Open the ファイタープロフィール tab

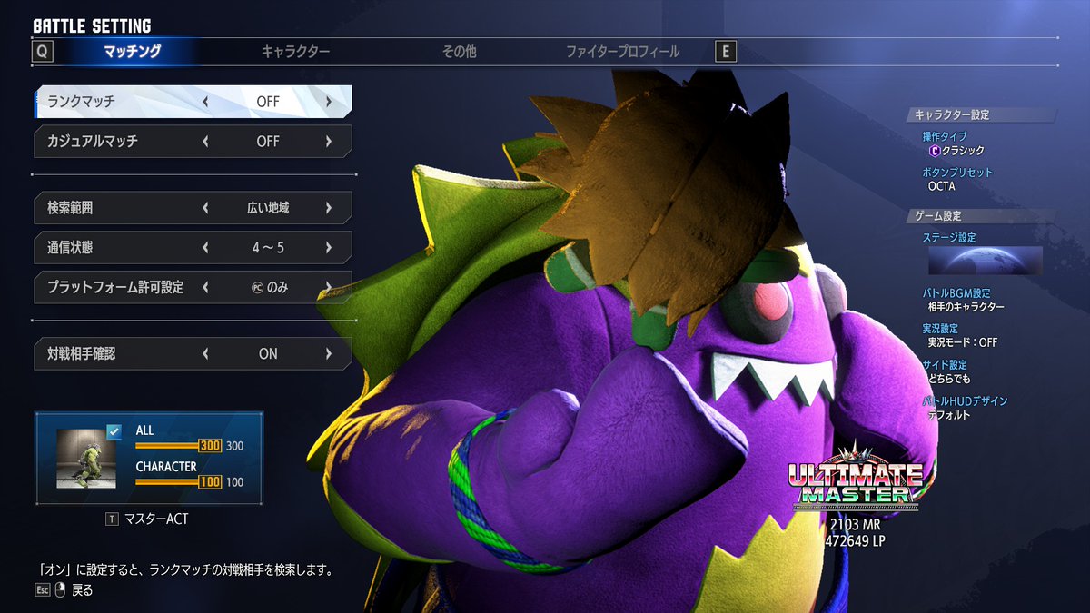click(x=622, y=52)
